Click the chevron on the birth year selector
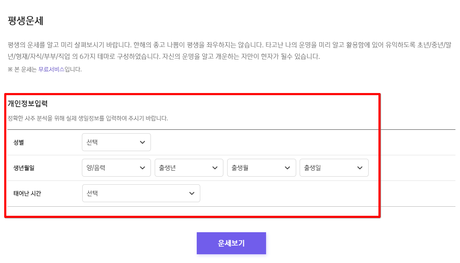This screenshot has width=460, height=263. (215, 168)
